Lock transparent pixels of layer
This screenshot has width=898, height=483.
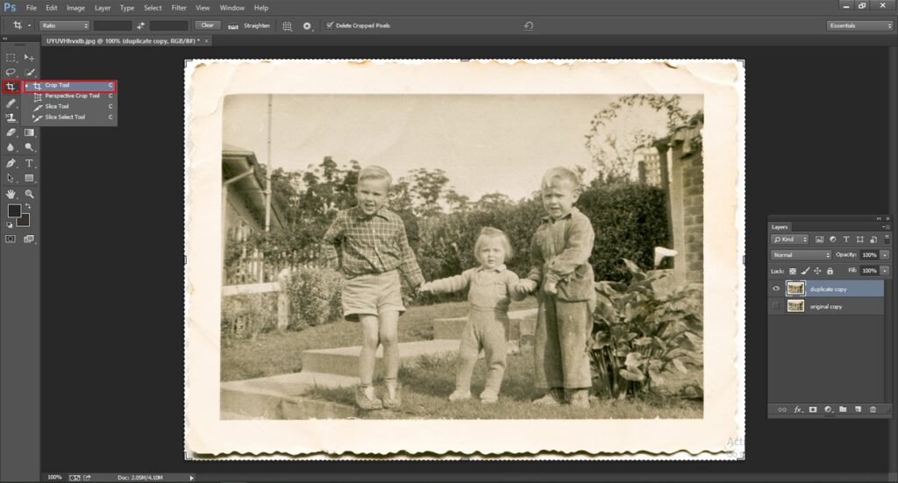tap(793, 271)
